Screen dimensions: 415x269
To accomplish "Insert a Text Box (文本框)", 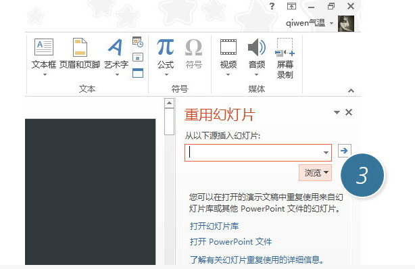I will (x=44, y=53).
